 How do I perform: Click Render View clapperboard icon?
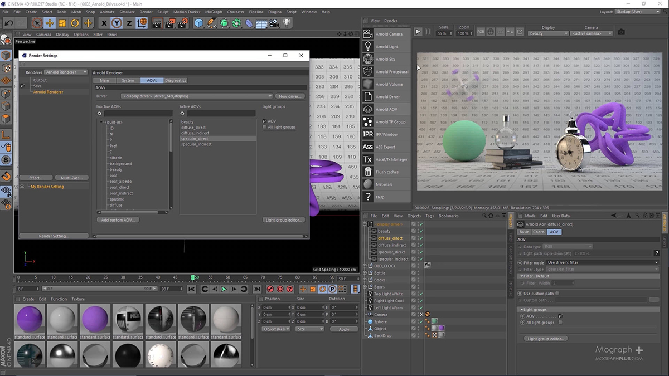coord(157,23)
